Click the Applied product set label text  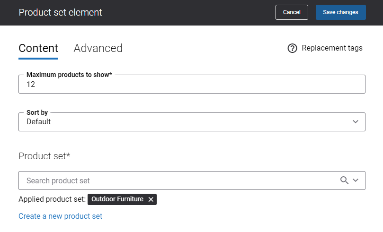[52, 199]
